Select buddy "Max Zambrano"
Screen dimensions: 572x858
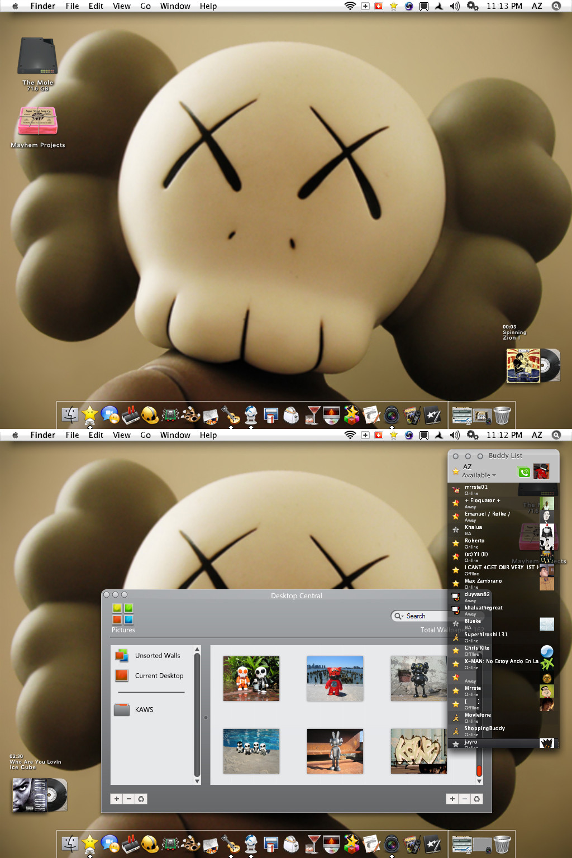[x=503, y=584]
